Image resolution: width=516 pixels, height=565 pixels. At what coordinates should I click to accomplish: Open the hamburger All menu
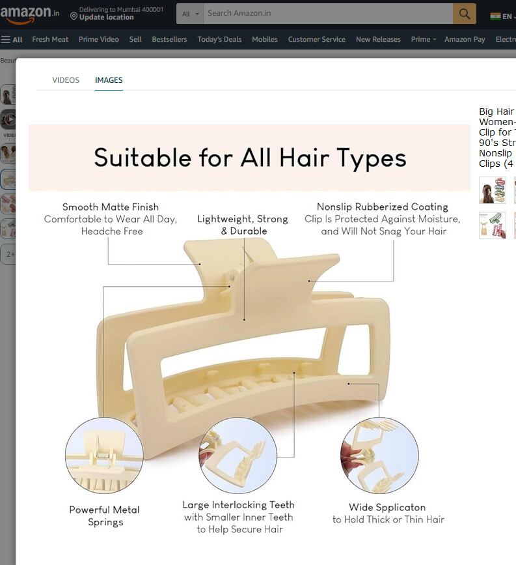click(12, 39)
